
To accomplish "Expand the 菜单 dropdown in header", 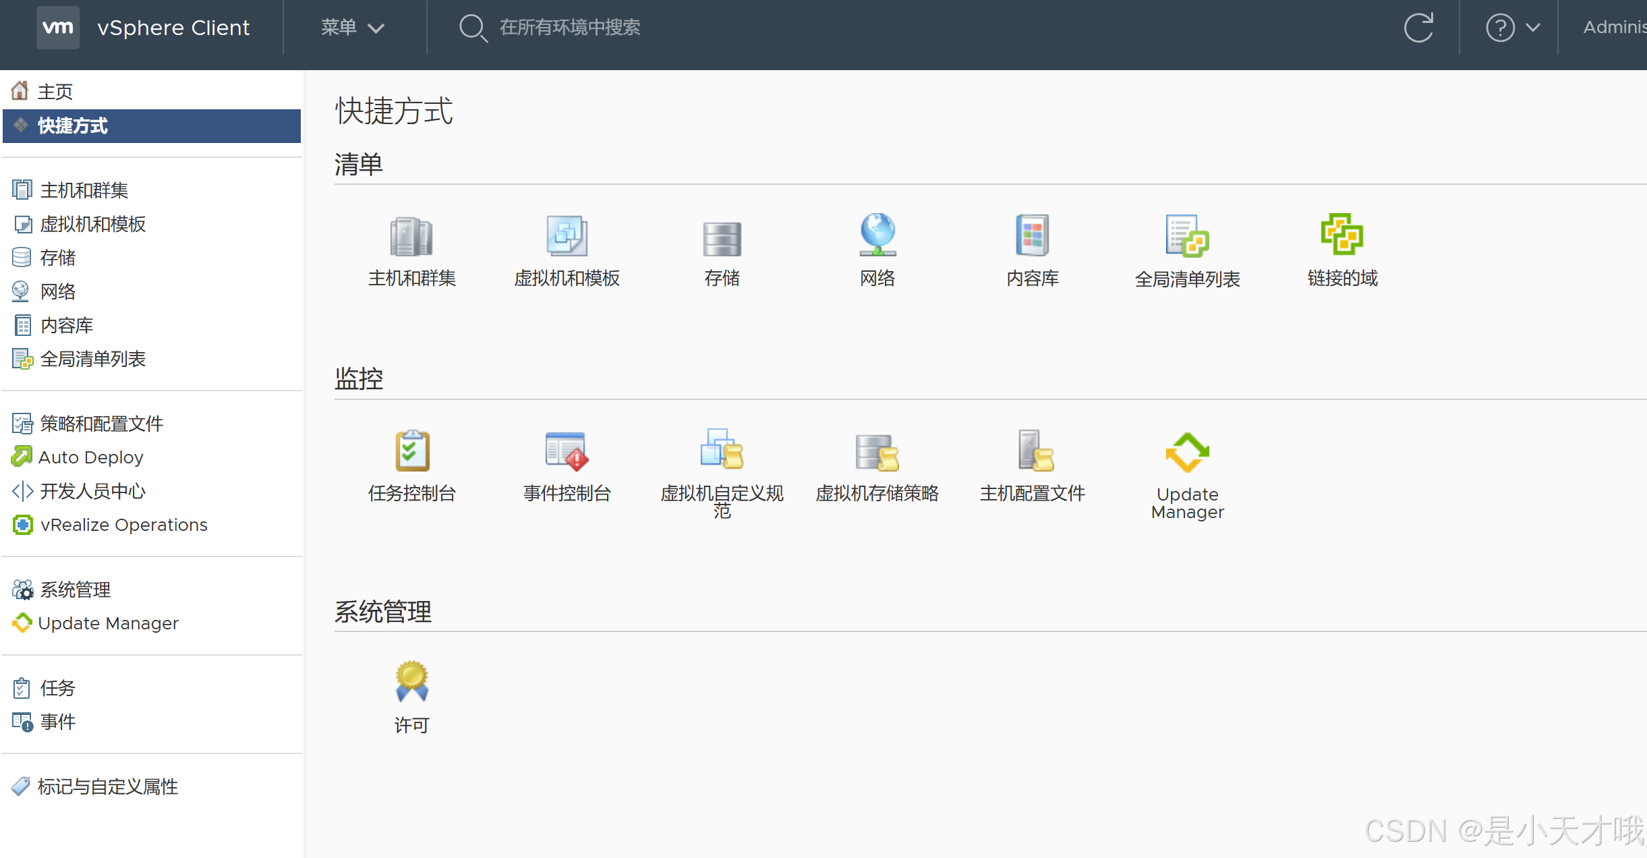I will [x=352, y=28].
